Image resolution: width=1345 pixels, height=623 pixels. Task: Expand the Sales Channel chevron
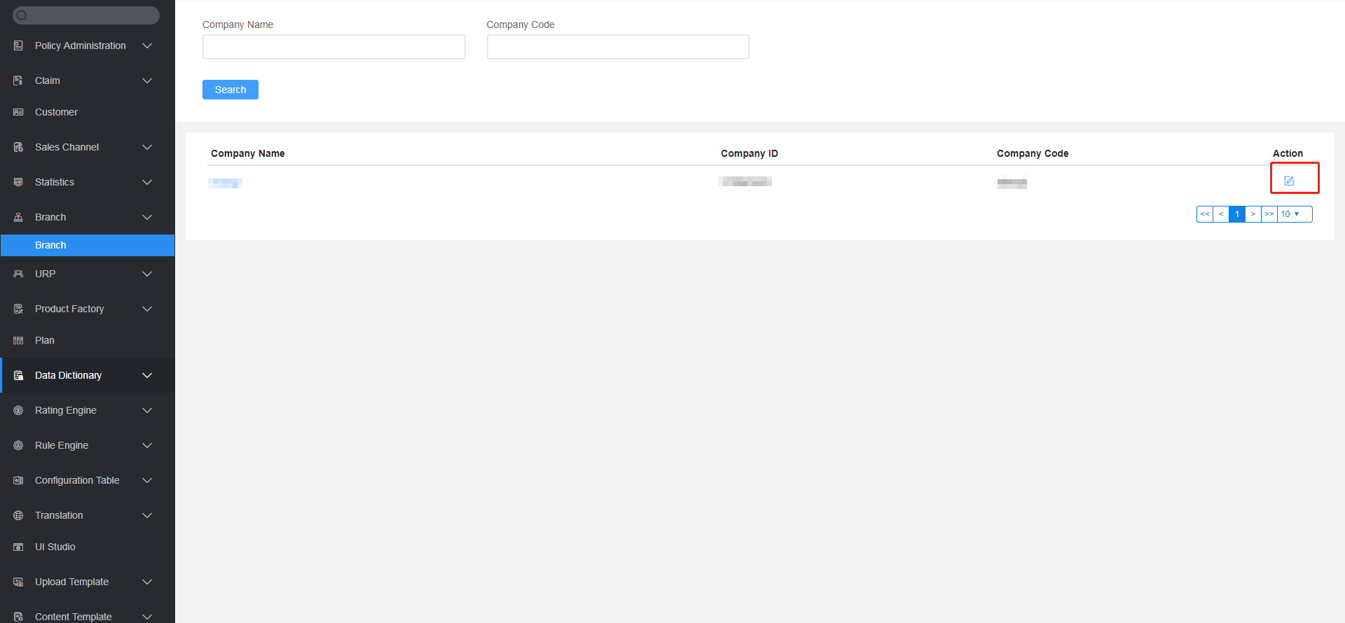coord(147,147)
